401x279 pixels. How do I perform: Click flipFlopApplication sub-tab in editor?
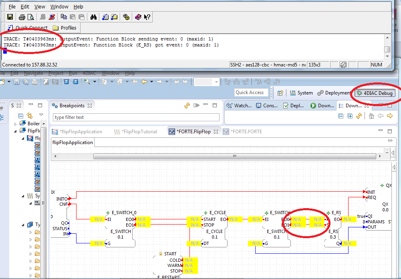[73, 143]
